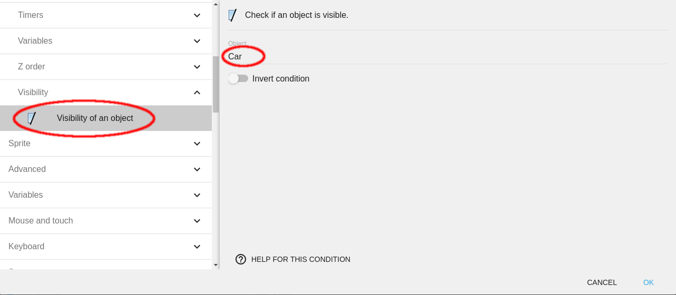
Task: Open Help for this condition link
Action: coord(300,259)
